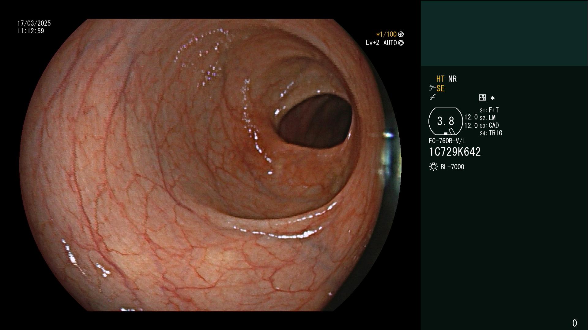The width and height of the screenshot is (588, 330).
Task: Click the S4: TRIG switch assignment
Action: pos(491,133)
